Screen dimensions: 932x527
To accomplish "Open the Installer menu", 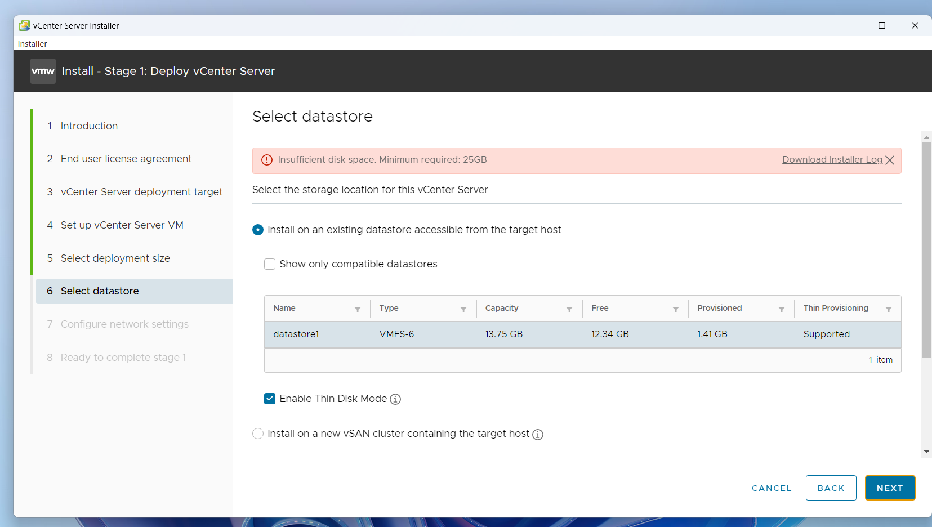I will 33,44.
